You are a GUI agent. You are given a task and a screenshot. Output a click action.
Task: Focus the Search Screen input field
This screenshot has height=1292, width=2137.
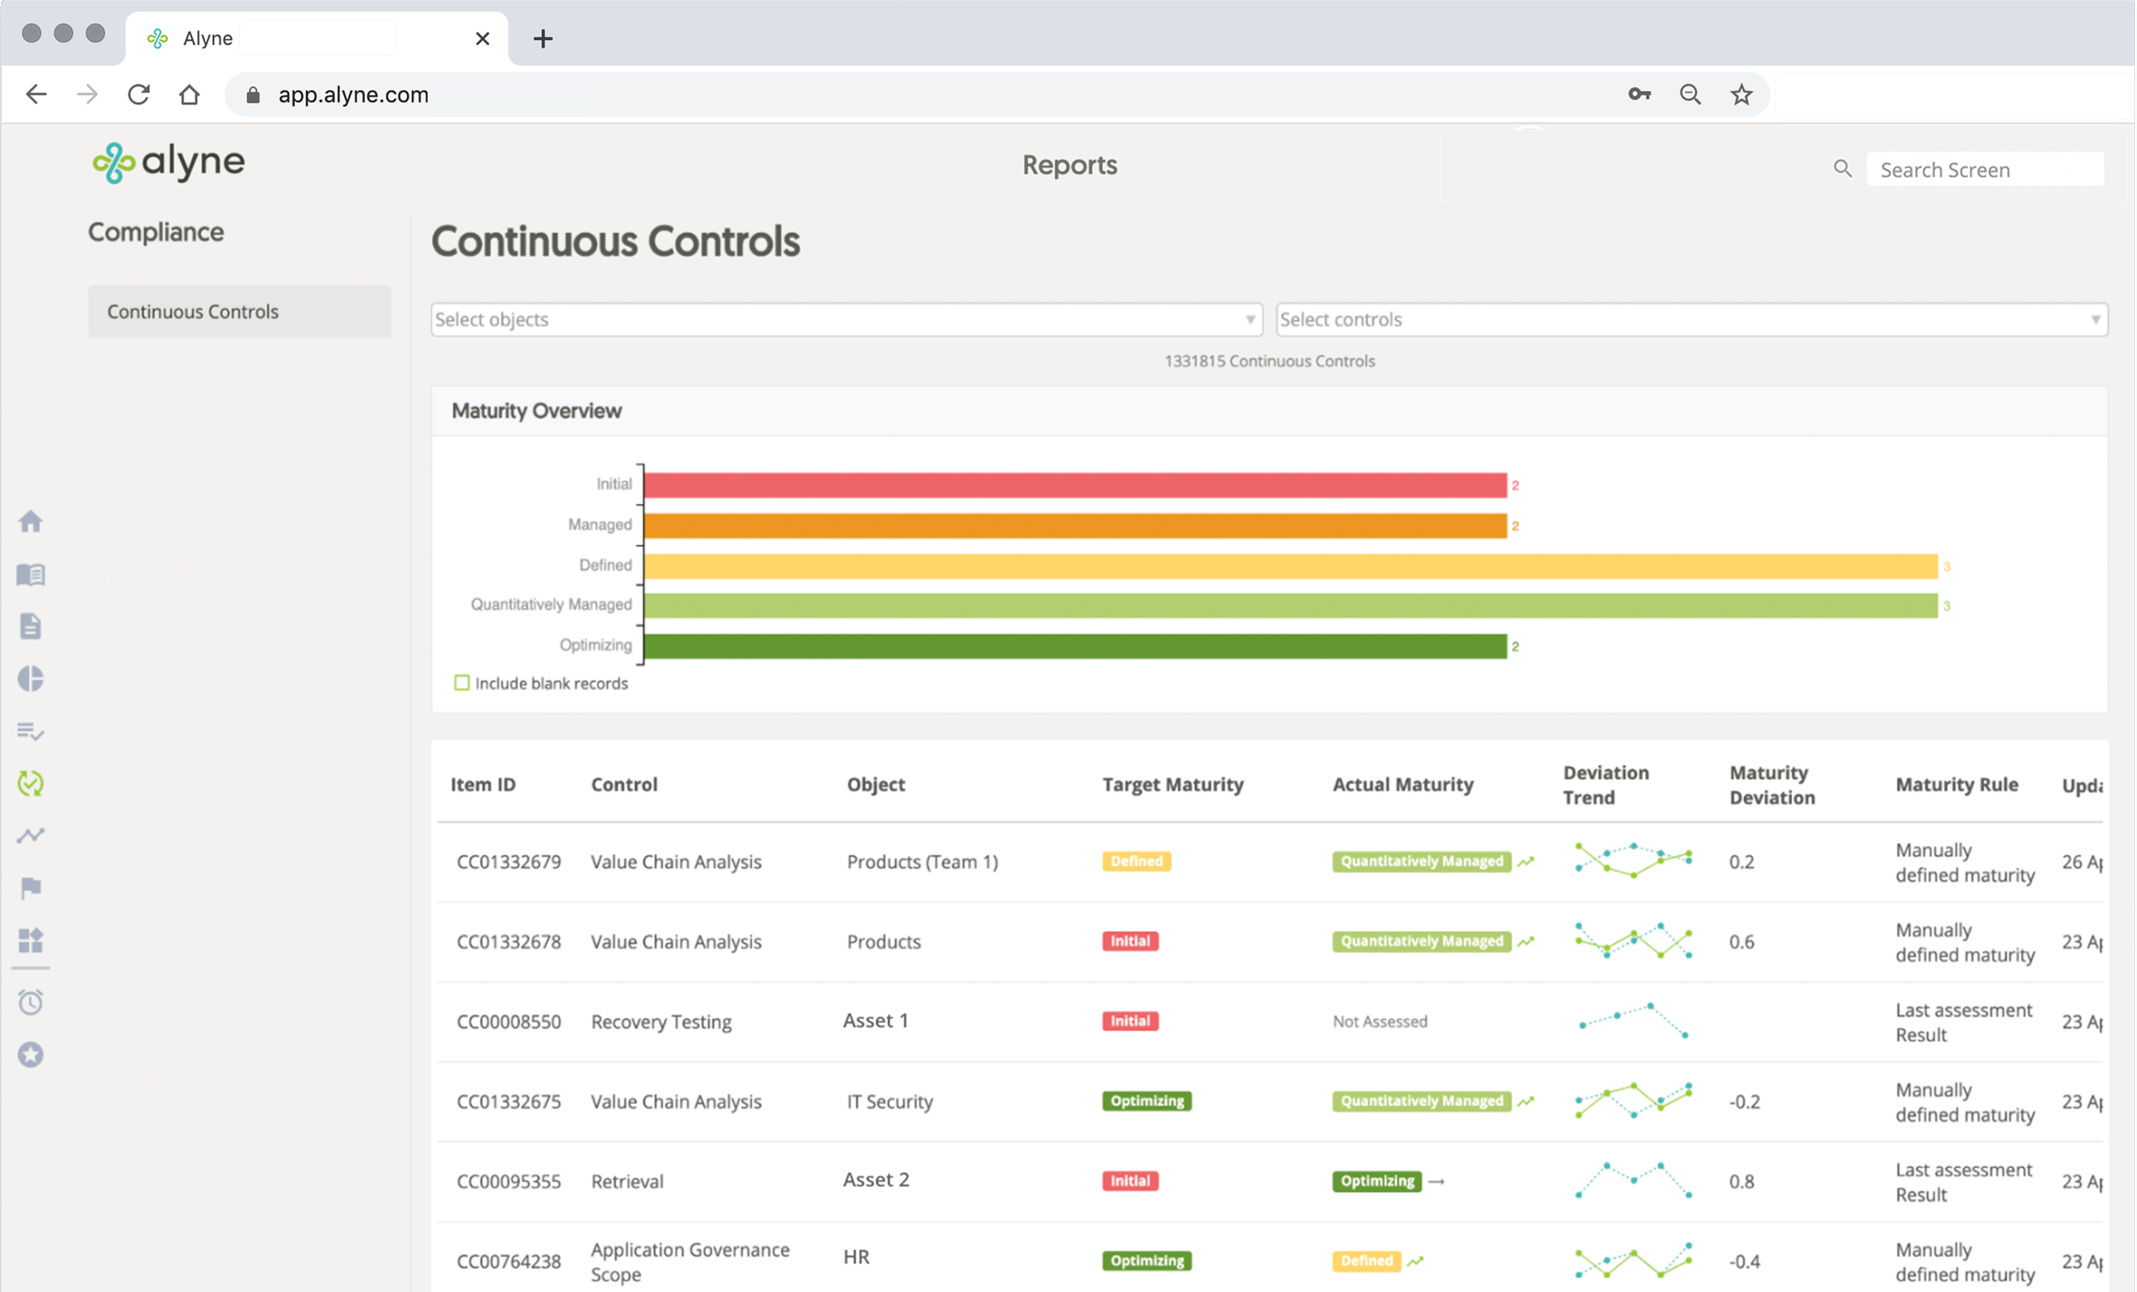coord(1983,170)
